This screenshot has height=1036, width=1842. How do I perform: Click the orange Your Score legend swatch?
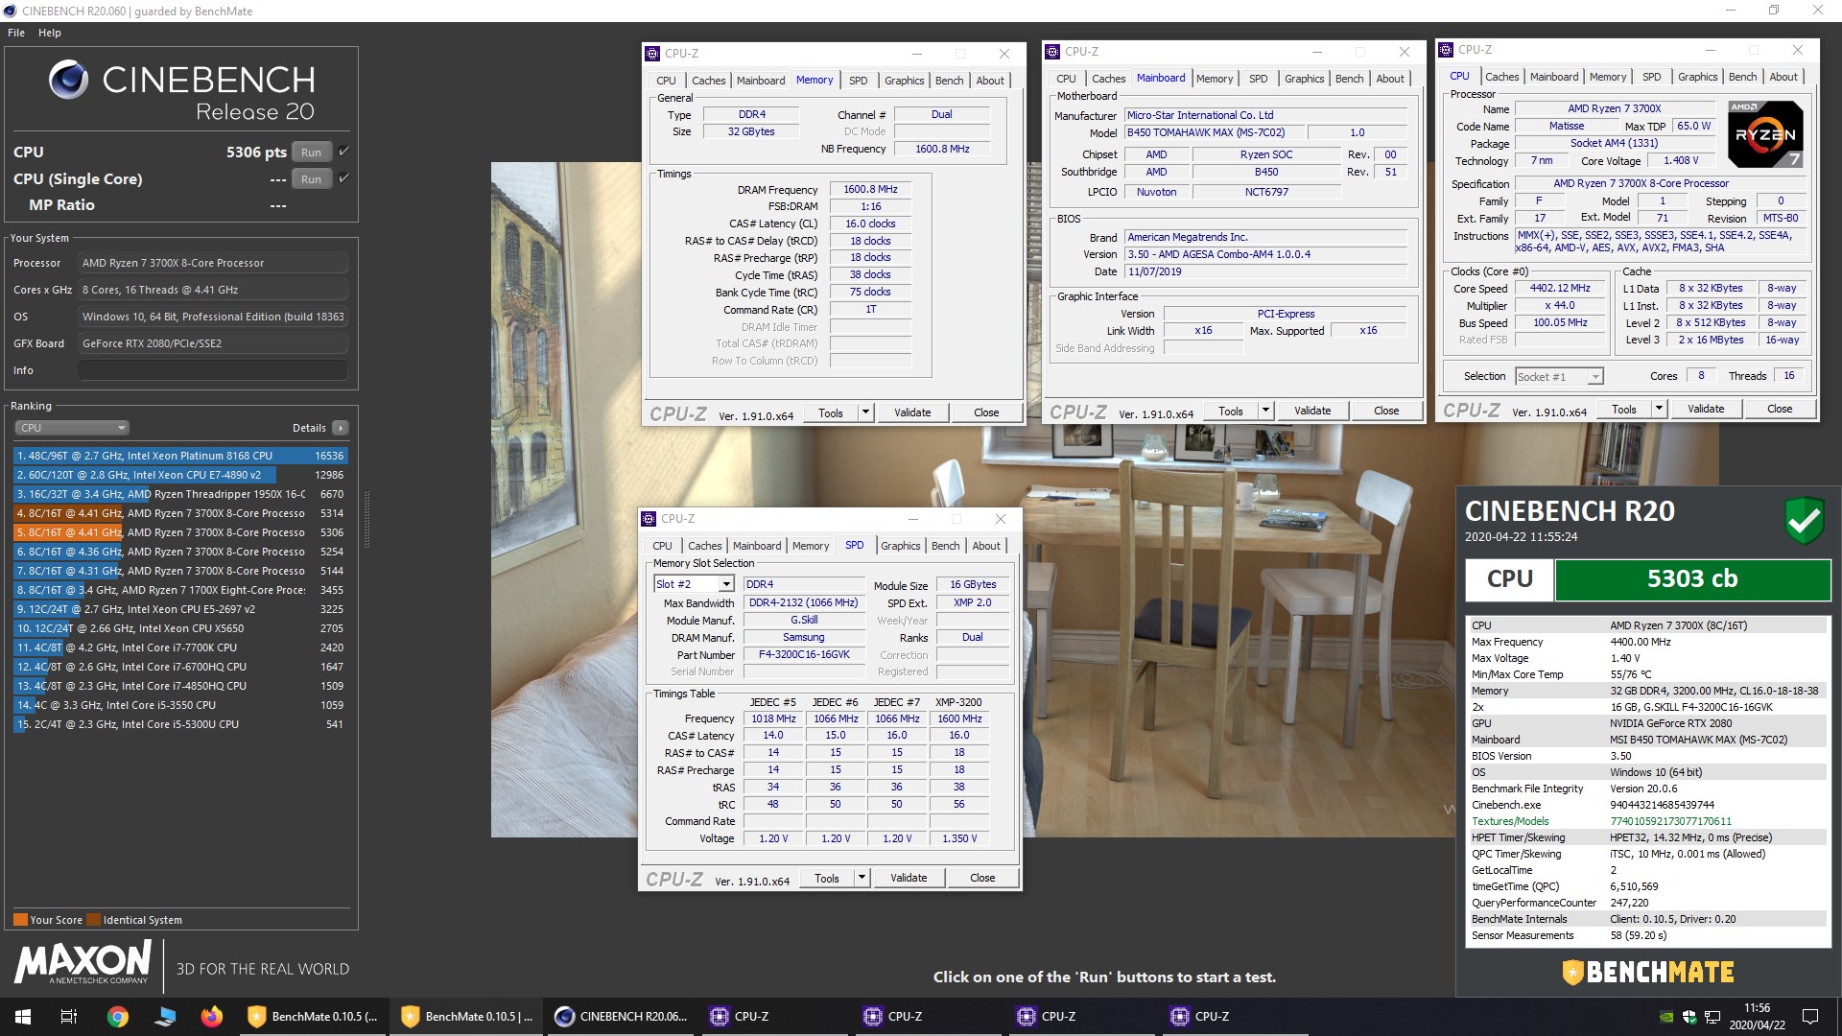[x=20, y=920]
